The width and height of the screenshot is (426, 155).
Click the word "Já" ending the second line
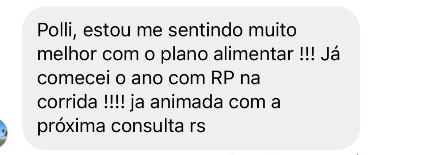tap(330, 55)
